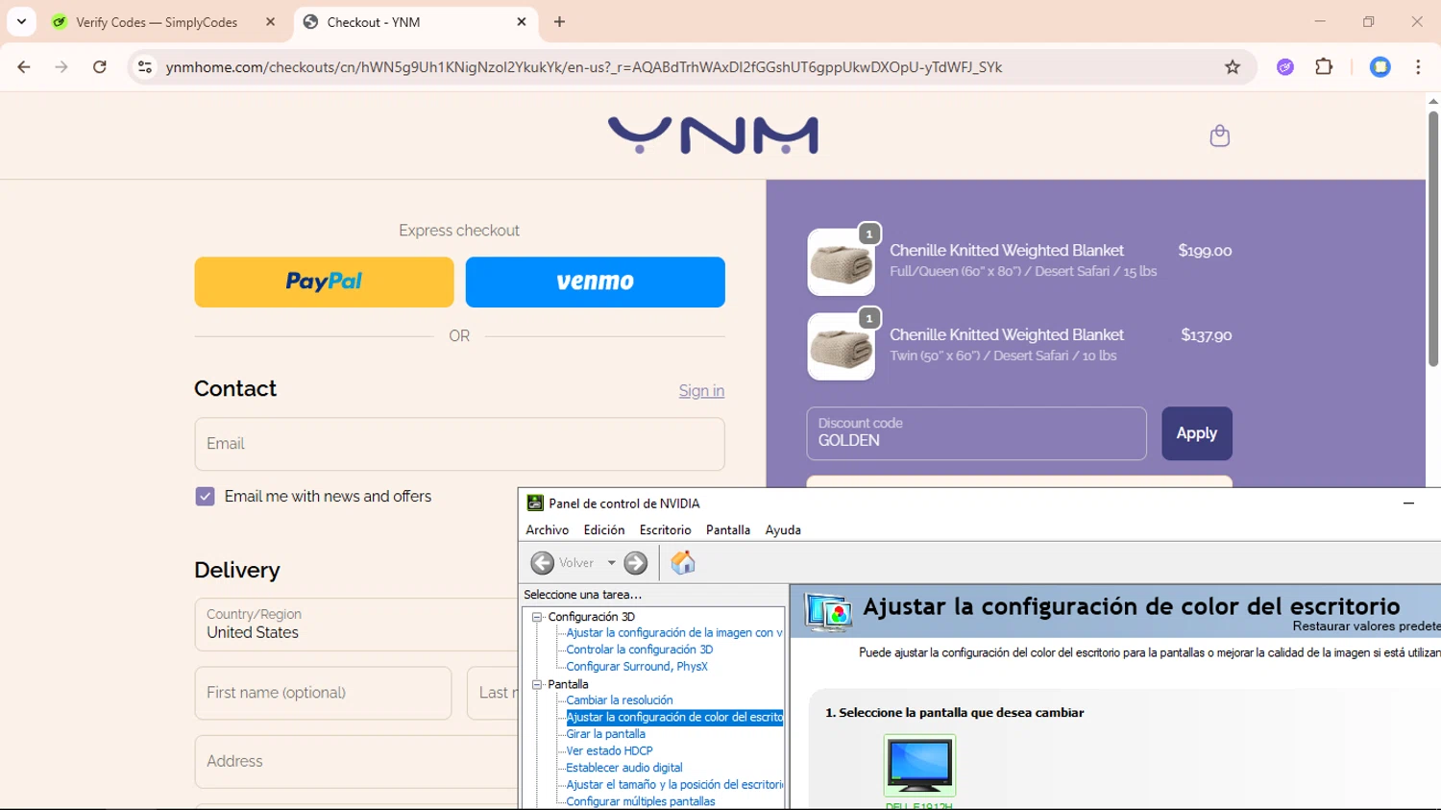Minimize the NVIDIA control panel window
Viewport: 1441px width, 810px height.
1408,503
